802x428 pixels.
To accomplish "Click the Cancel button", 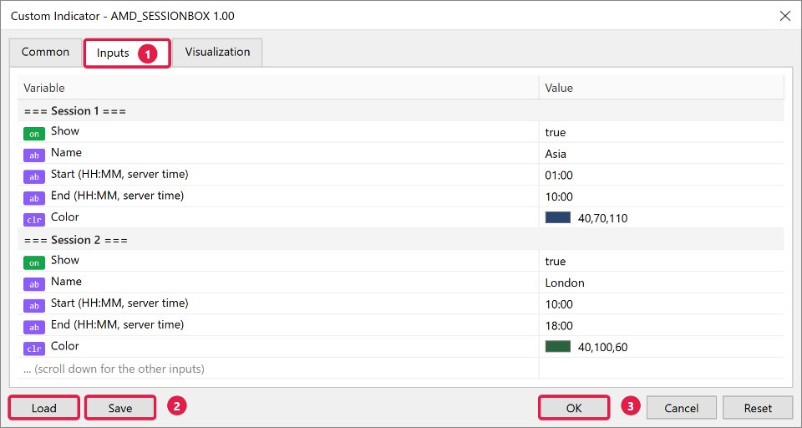I will click(682, 408).
